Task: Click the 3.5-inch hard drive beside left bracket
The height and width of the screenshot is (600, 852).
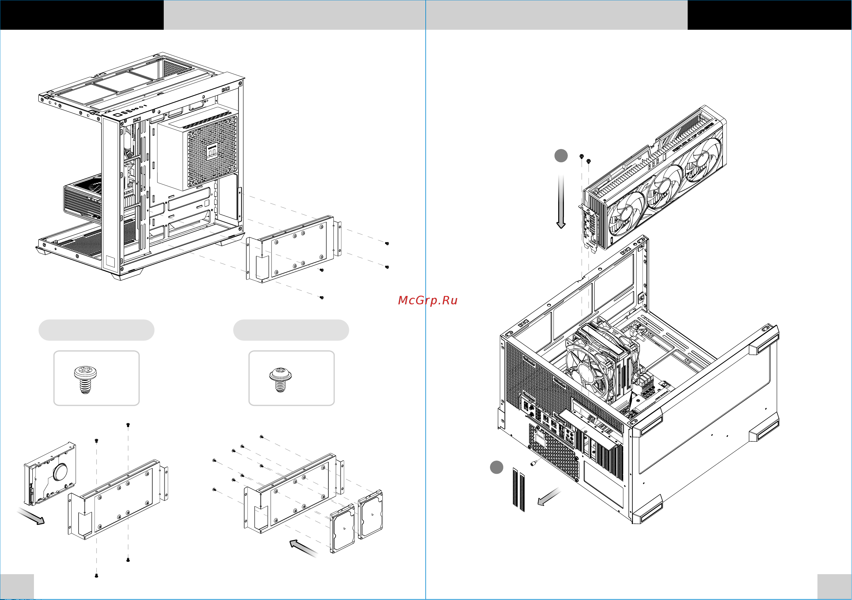Action: (x=50, y=474)
